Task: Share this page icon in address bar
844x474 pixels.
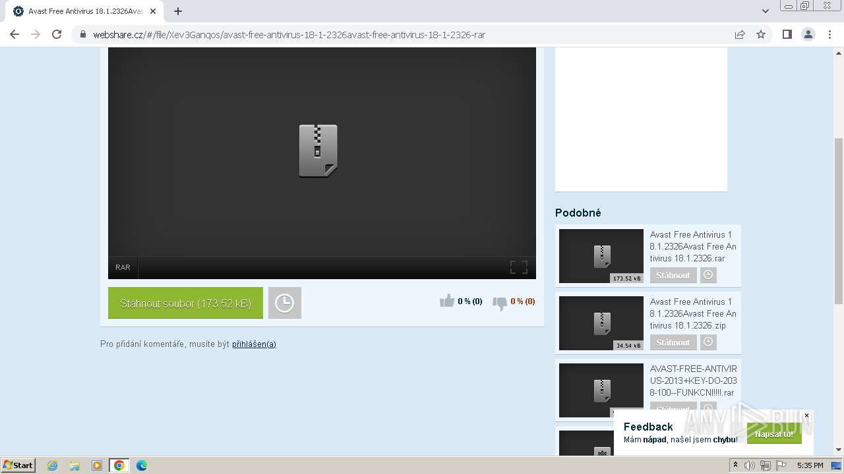Action: [740, 34]
